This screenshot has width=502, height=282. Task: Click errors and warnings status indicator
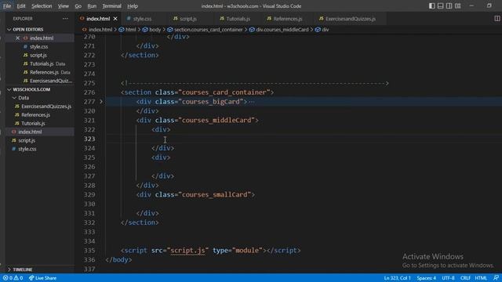pos(13,278)
